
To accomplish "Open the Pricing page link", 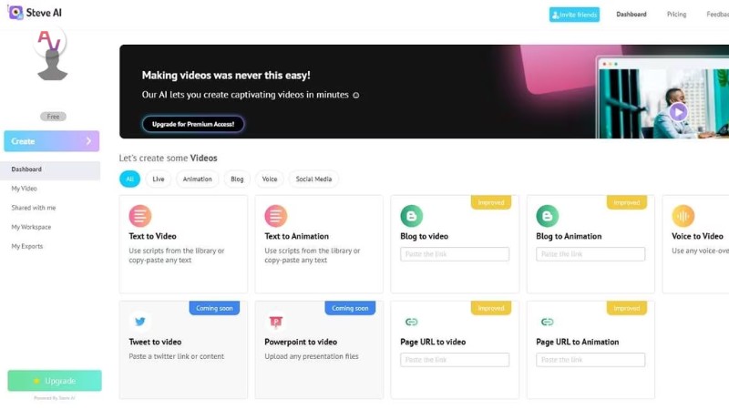I will 676,15.
